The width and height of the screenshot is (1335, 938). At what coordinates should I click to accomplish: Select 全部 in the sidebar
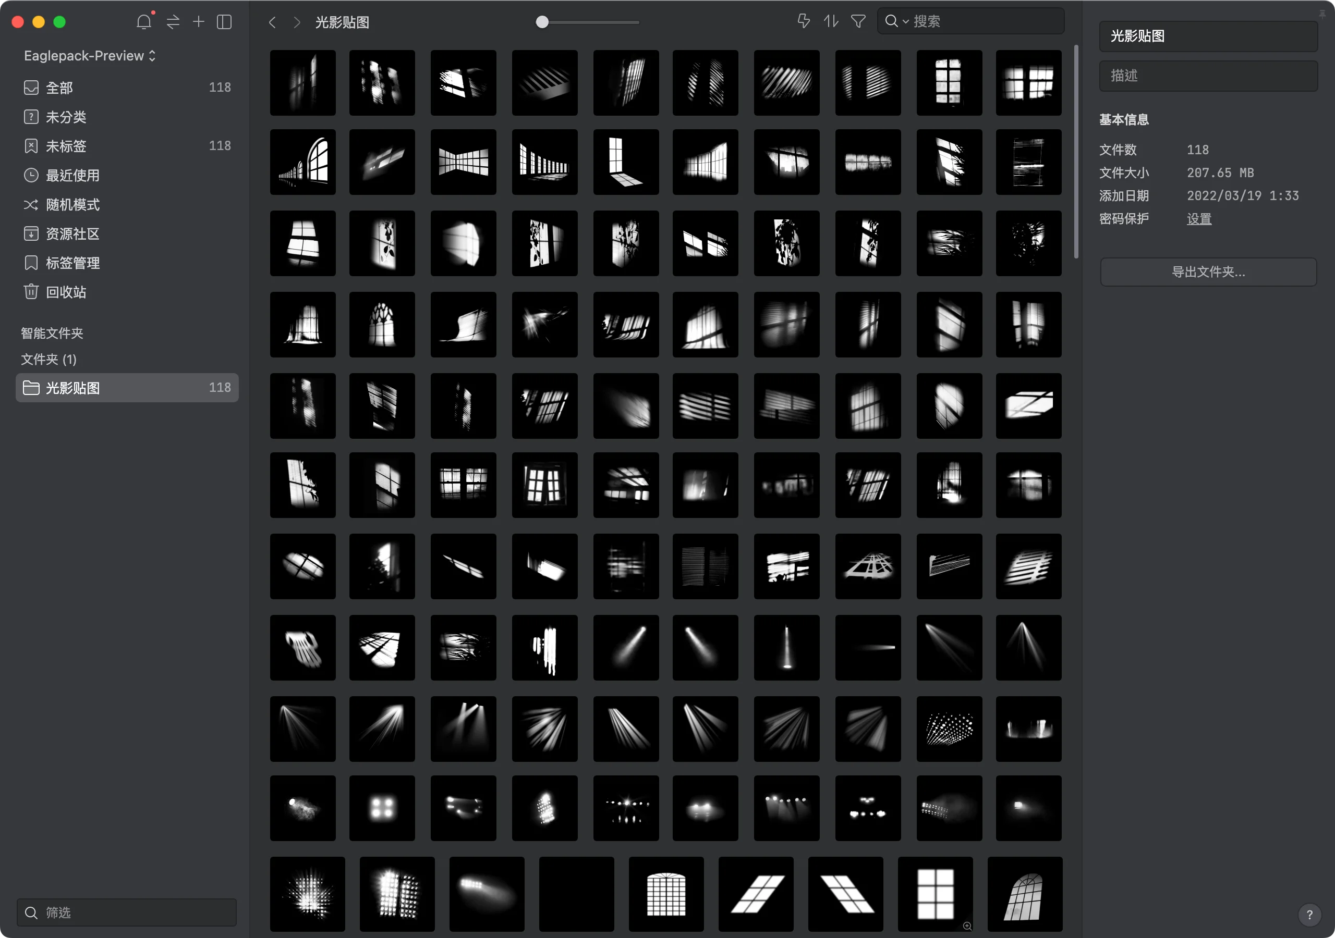(127, 88)
